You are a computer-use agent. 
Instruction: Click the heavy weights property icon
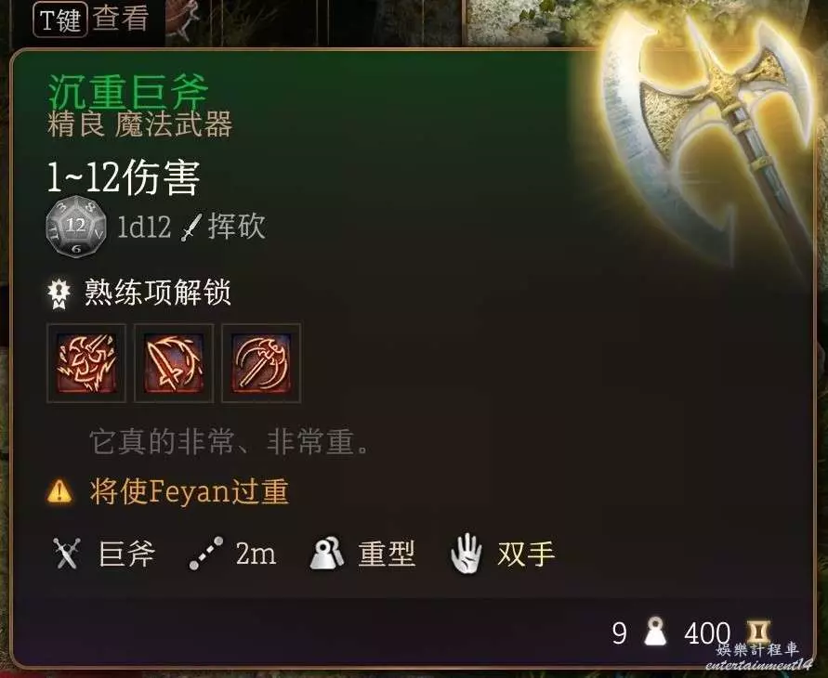pyautogui.click(x=326, y=553)
